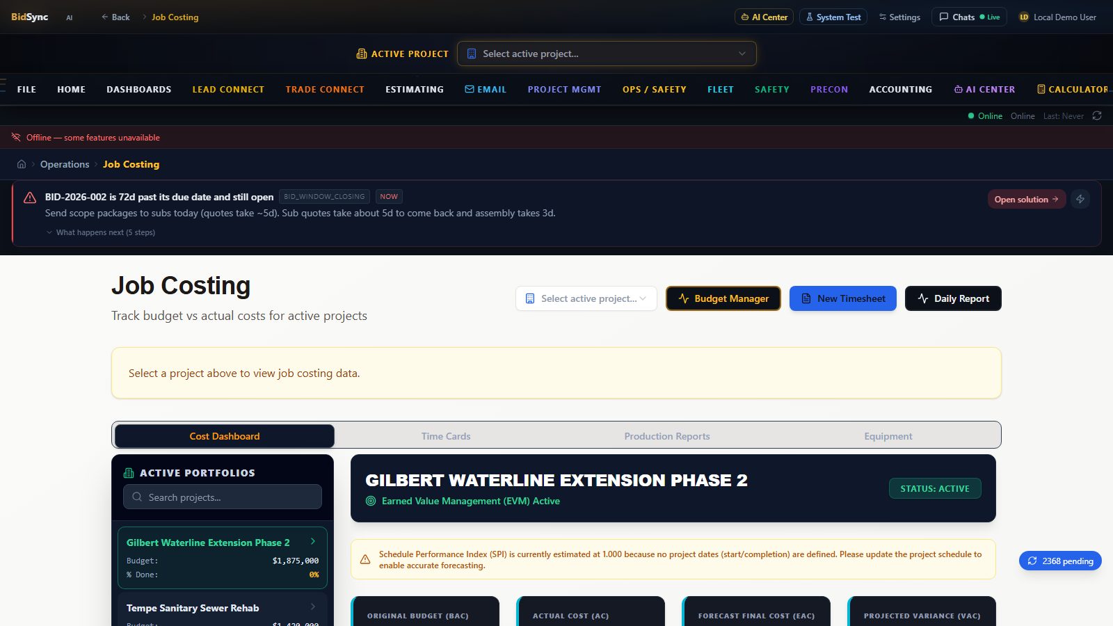The width and height of the screenshot is (1113, 626).
Task: Click Open solution on the alert
Action: click(x=1027, y=199)
